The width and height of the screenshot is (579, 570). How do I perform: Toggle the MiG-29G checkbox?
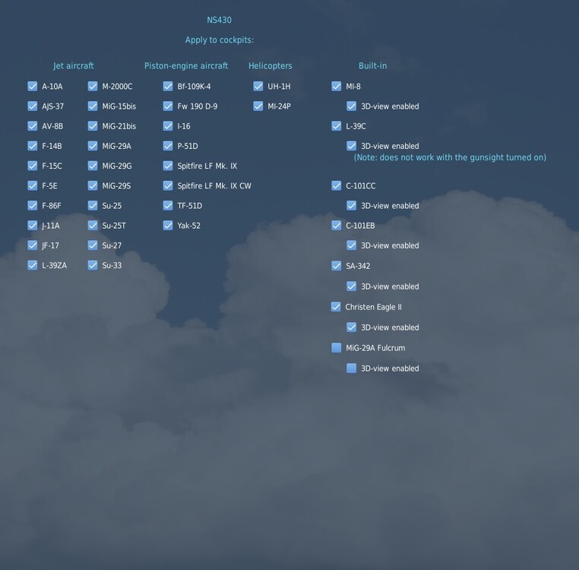(x=93, y=166)
